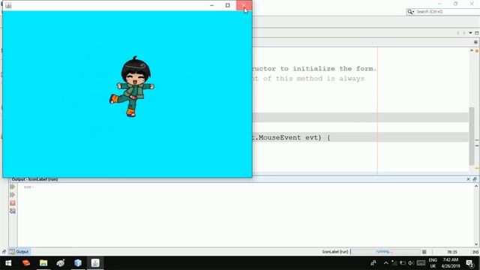Show hidden system tray icons

[386, 263]
